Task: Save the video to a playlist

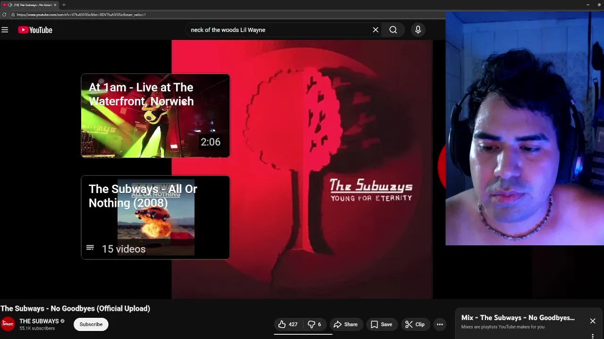Action: [382, 324]
